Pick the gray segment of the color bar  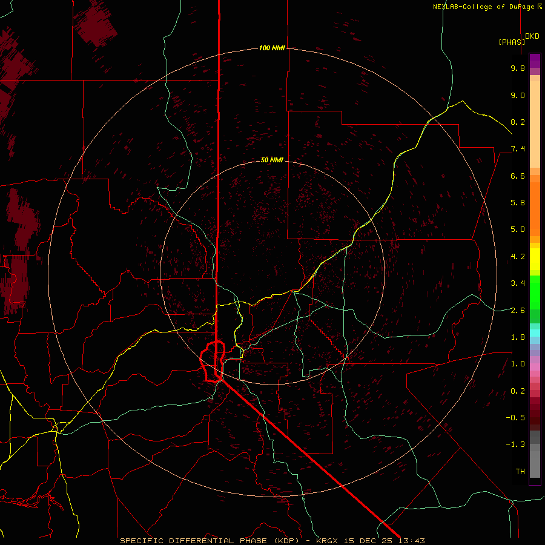(535, 454)
